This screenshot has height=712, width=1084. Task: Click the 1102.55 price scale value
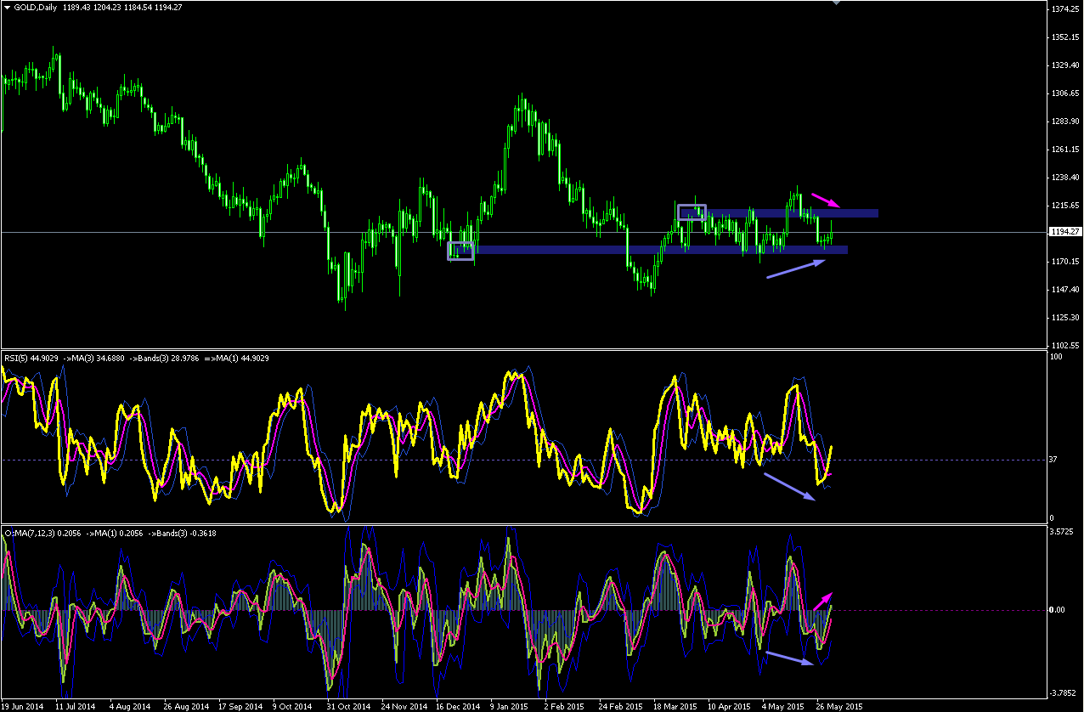pos(1064,345)
